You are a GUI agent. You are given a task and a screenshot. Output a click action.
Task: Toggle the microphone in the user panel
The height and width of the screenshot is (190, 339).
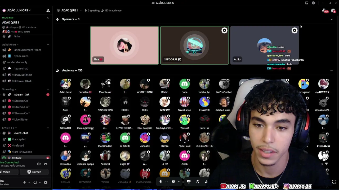tap(25, 182)
